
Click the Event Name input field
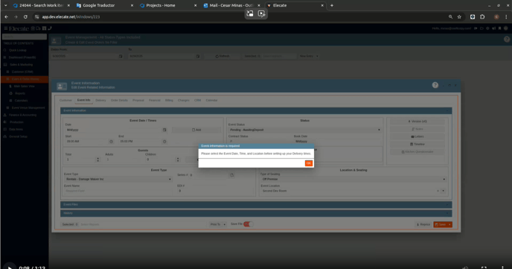(x=118, y=191)
